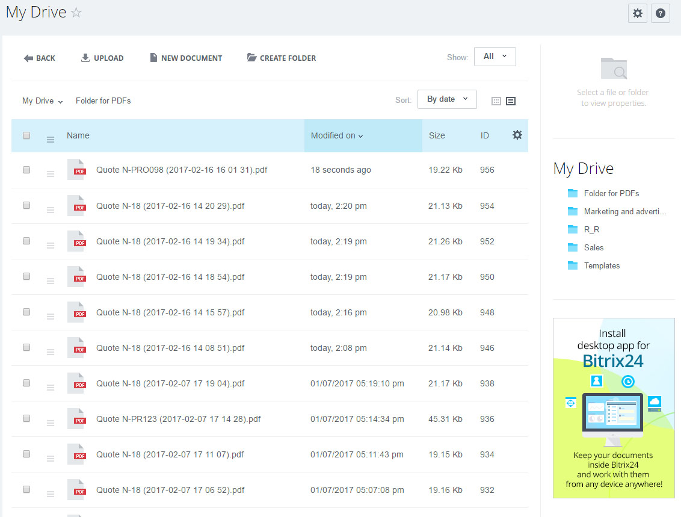681x517 pixels.
Task: Expand My Drive breadcrumb dropdown
Action: [x=42, y=101]
